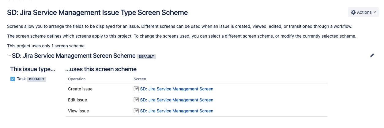The height and width of the screenshot is (128, 384).
Task: Click DEFAULT badge beside the screen scheme heading
Action: 146,57
